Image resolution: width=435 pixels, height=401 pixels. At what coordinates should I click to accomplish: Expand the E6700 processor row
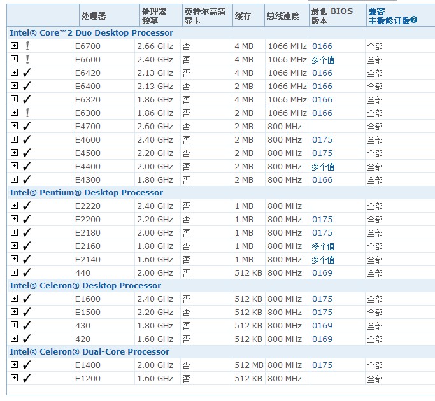pyautogui.click(x=14, y=46)
